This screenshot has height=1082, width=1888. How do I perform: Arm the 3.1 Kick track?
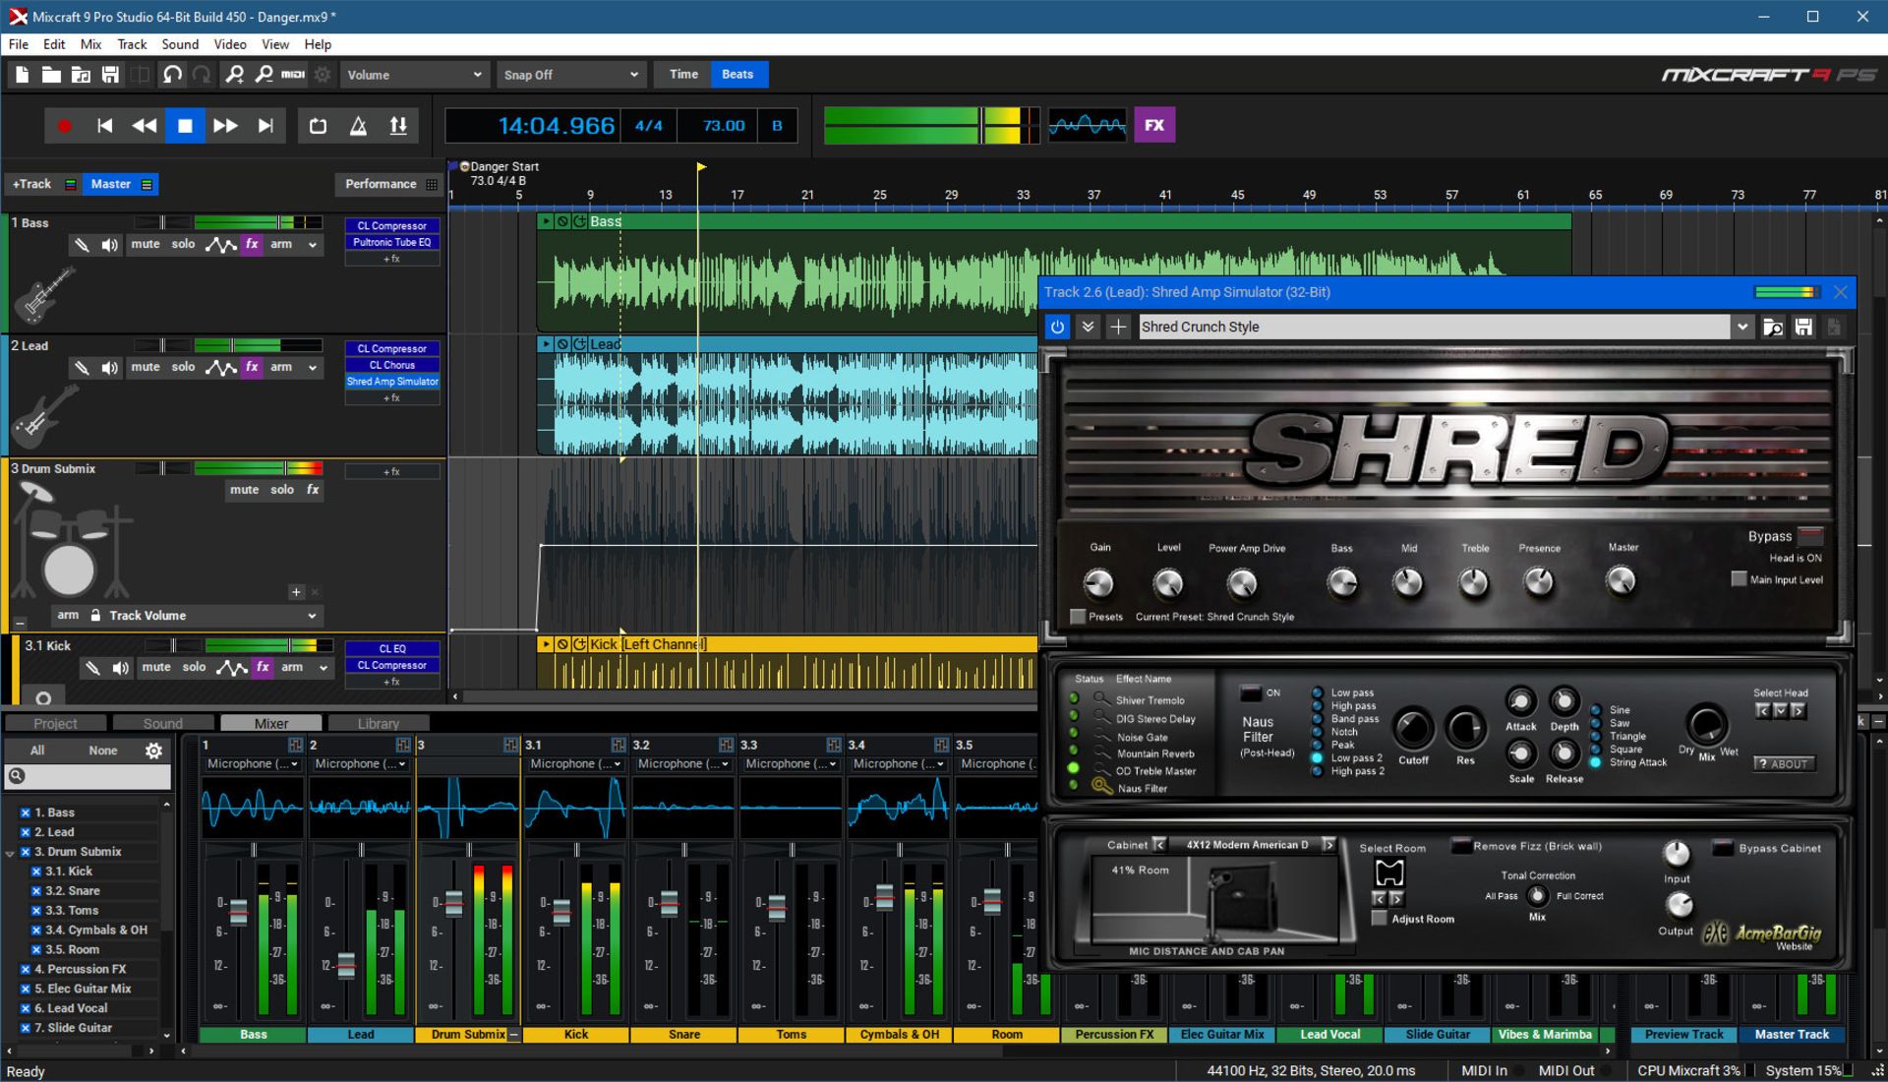pos(292,667)
